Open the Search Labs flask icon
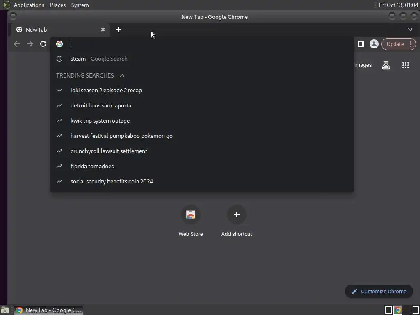The width and height of the screenshot is (420, 315). pyautogui.click(x=386, y=65)
